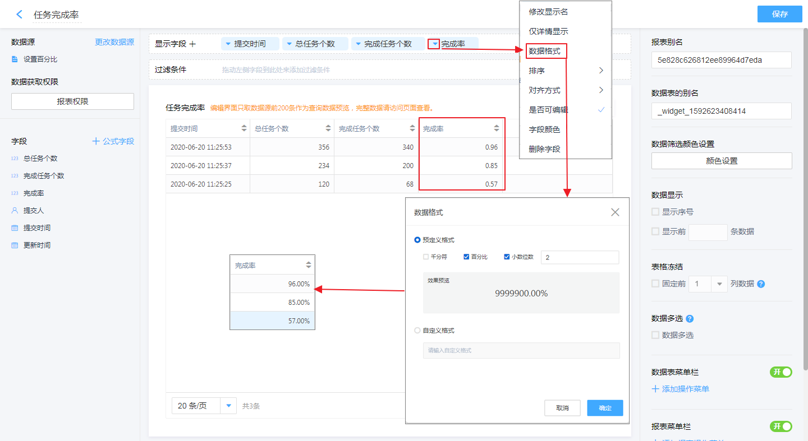Click the 显示前 number input box
808x441 pixels.
tap(708, 232)
